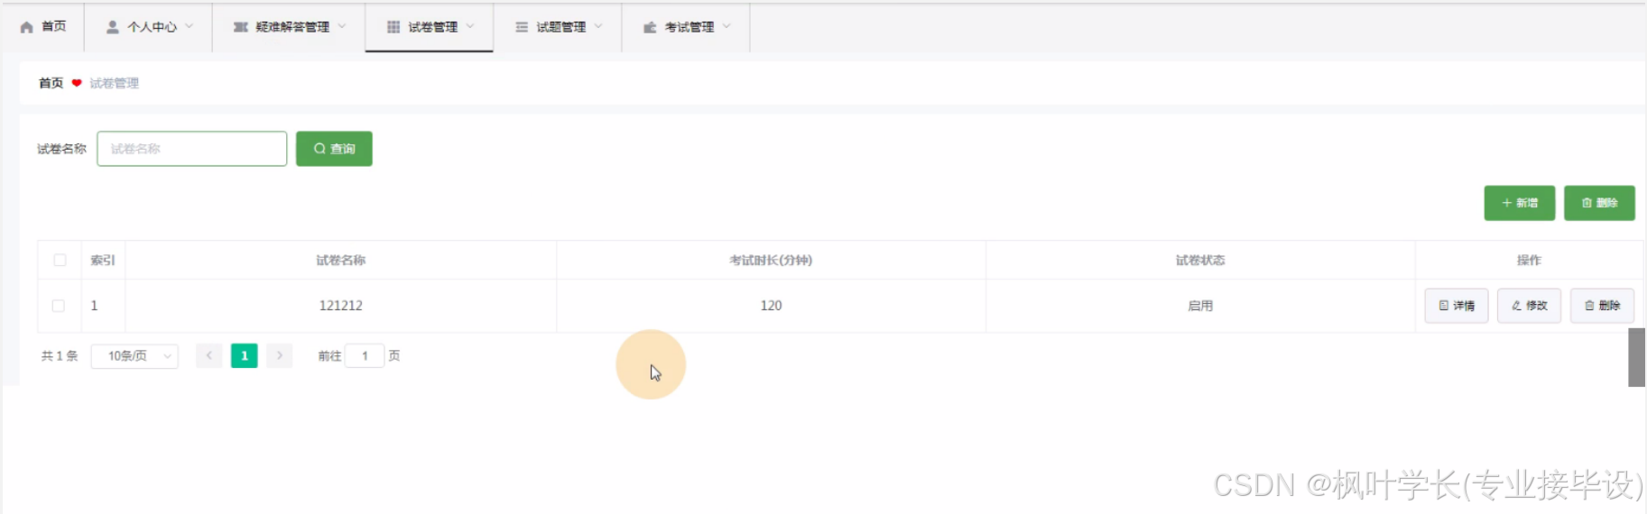Toggle the select-all checkbox in the table header
The image size is (1647, 514).
[x=60, y=260]
